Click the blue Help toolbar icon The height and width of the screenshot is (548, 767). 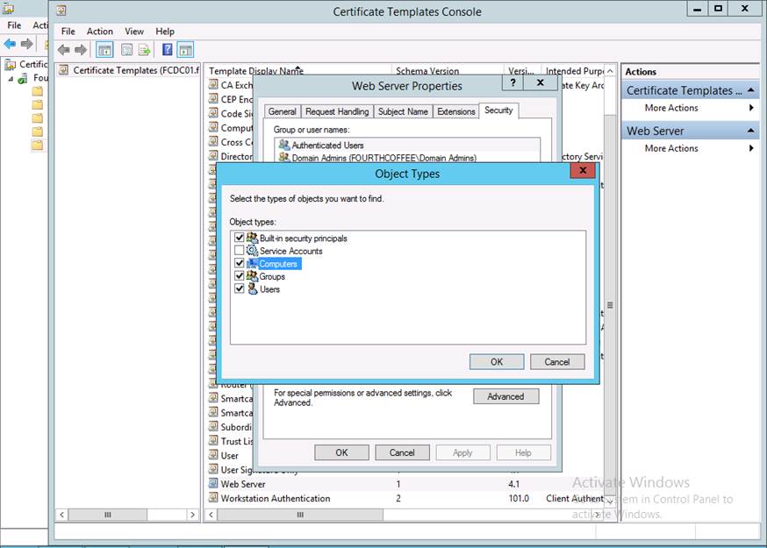point(166,50)
